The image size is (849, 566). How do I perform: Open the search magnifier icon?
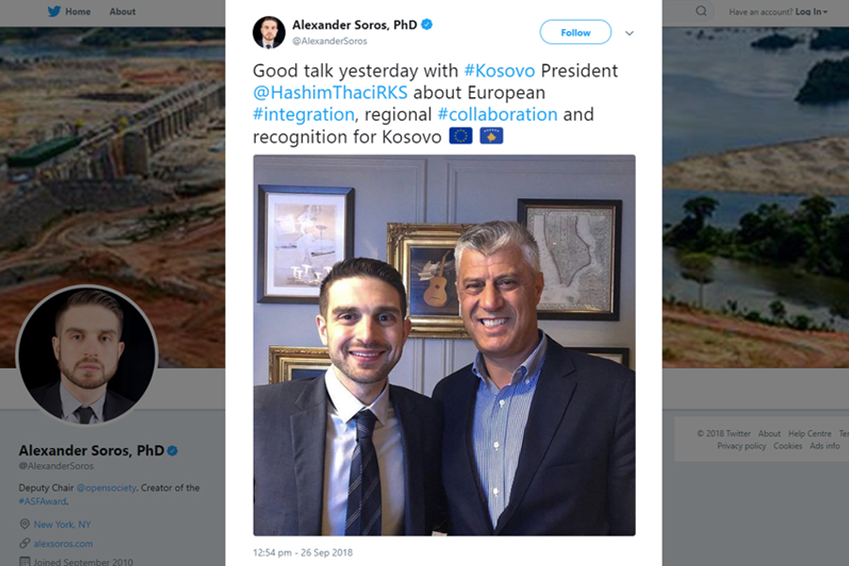[701, 11]
